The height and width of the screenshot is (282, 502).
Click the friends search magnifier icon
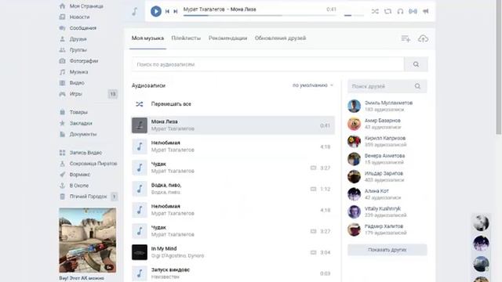[x=417, y=86]
